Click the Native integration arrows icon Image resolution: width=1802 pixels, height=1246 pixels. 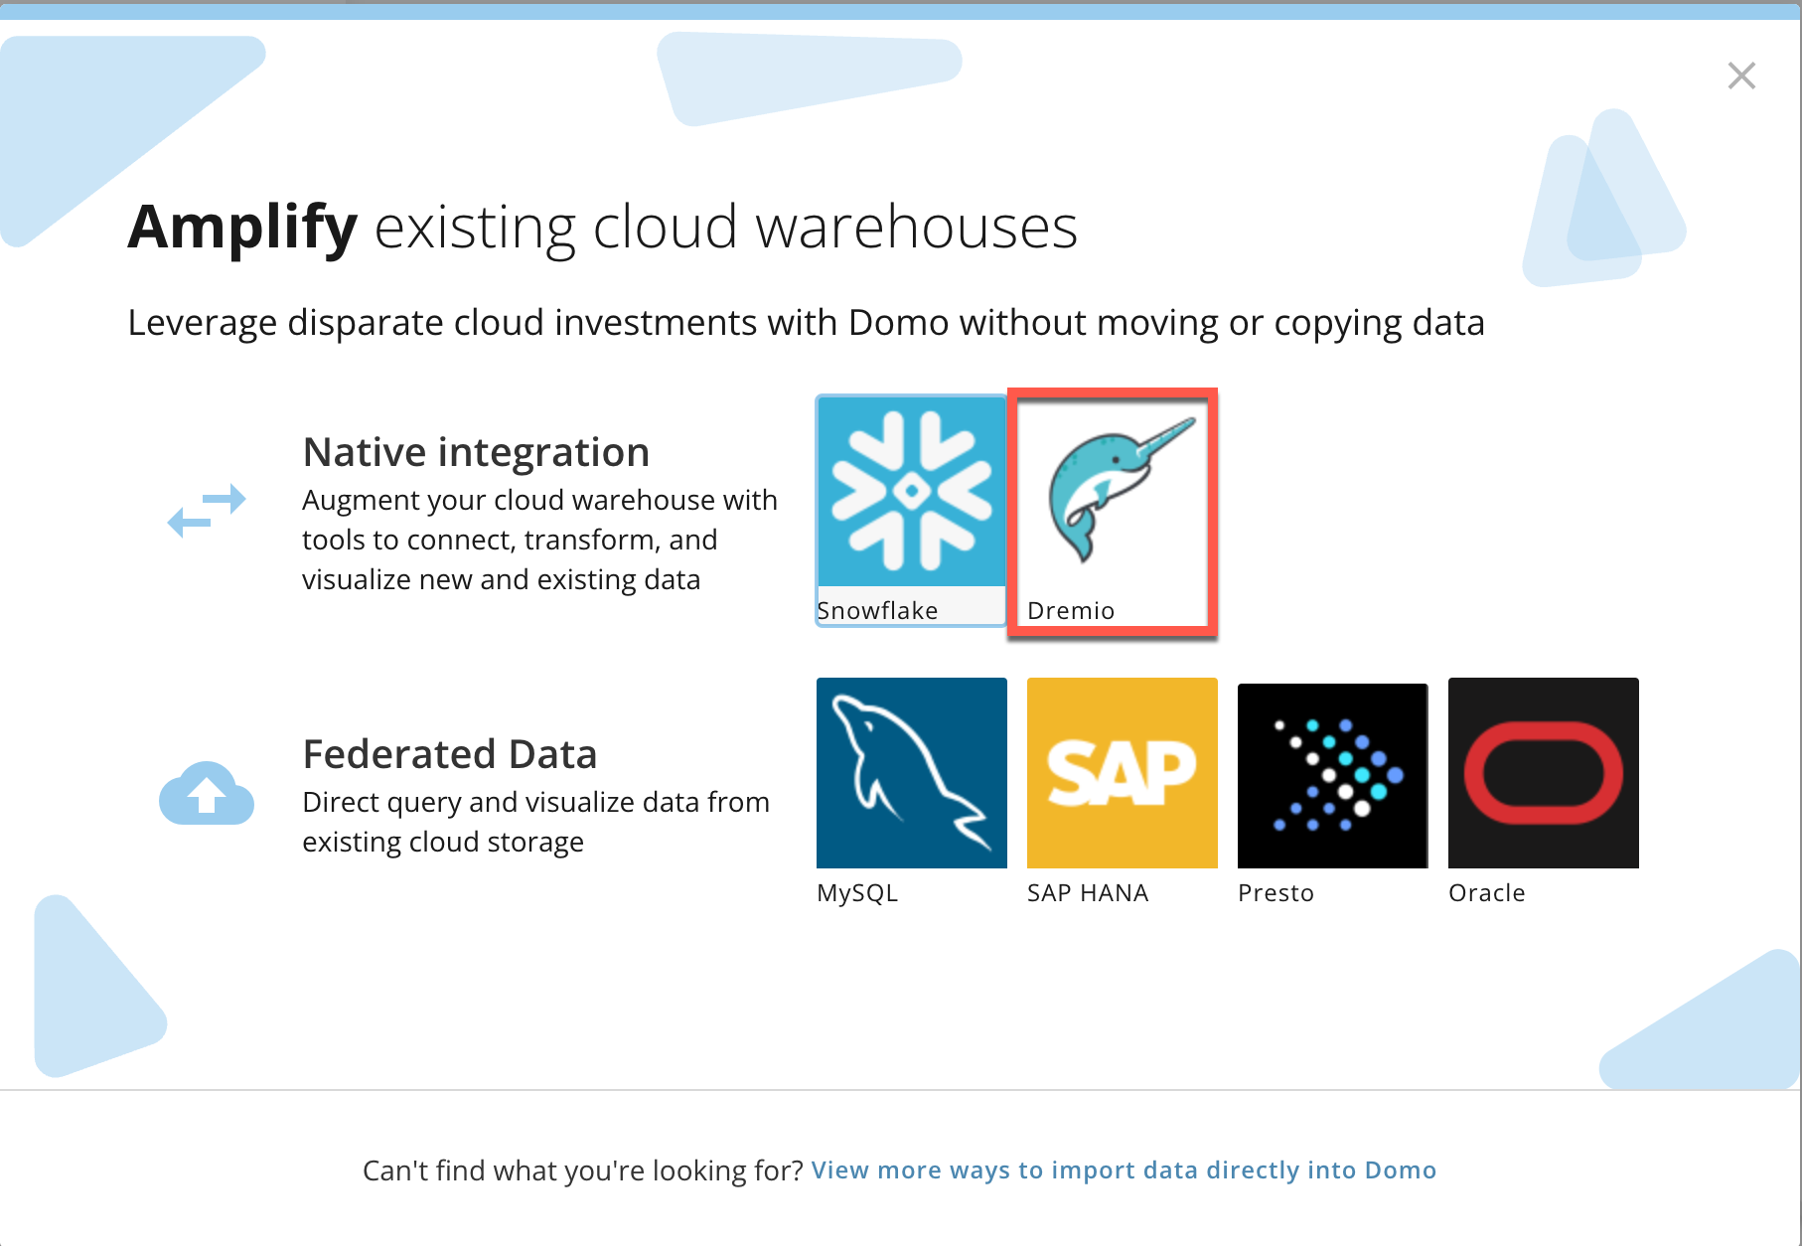[206, 511]
